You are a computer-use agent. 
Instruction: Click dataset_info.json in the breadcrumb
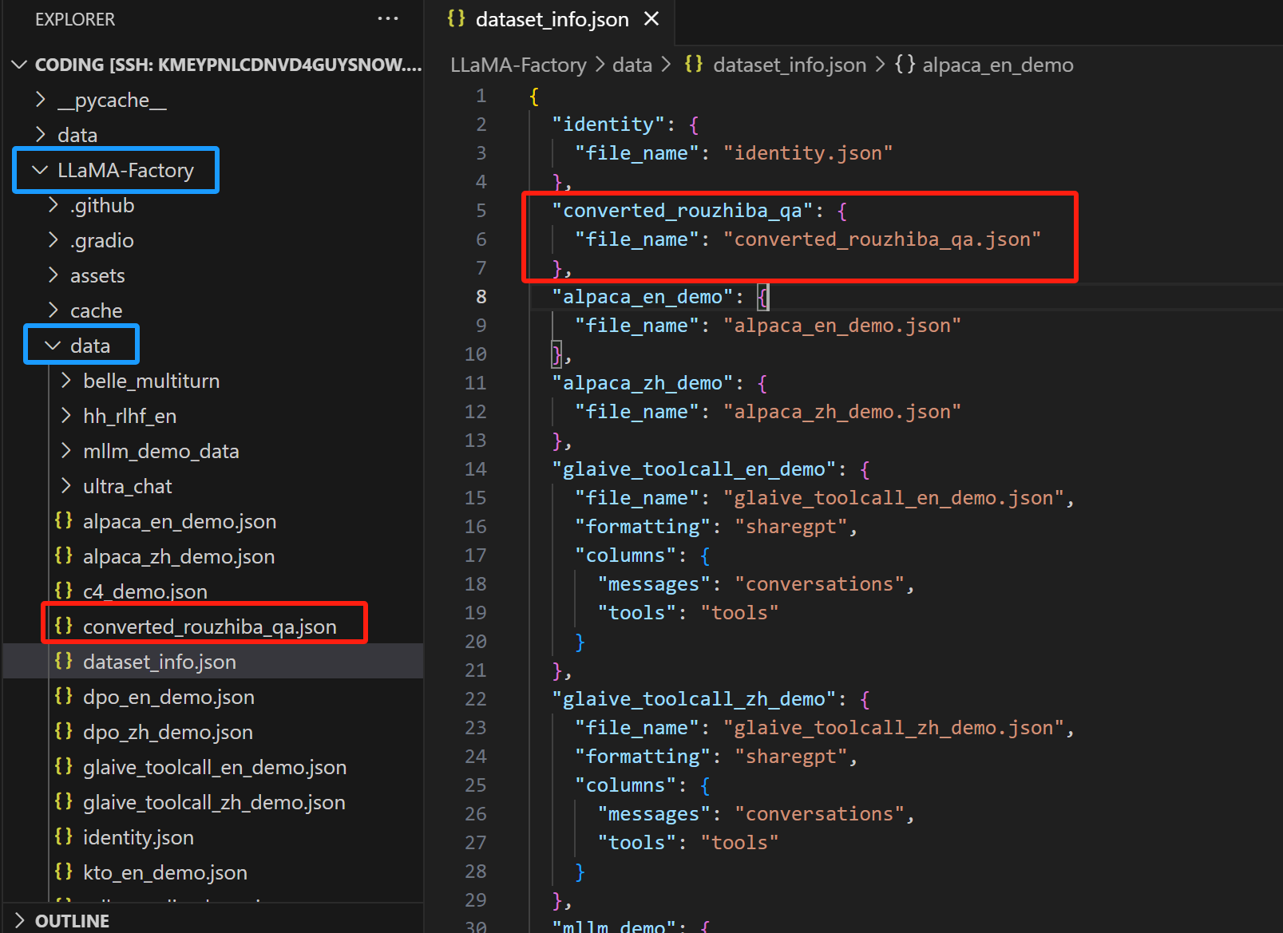[x=790, y=65]
